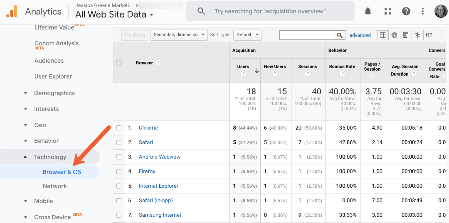Open the Safari (in-app) link
The width and height of the screenshot is (449, 223).
click(156, 201)
